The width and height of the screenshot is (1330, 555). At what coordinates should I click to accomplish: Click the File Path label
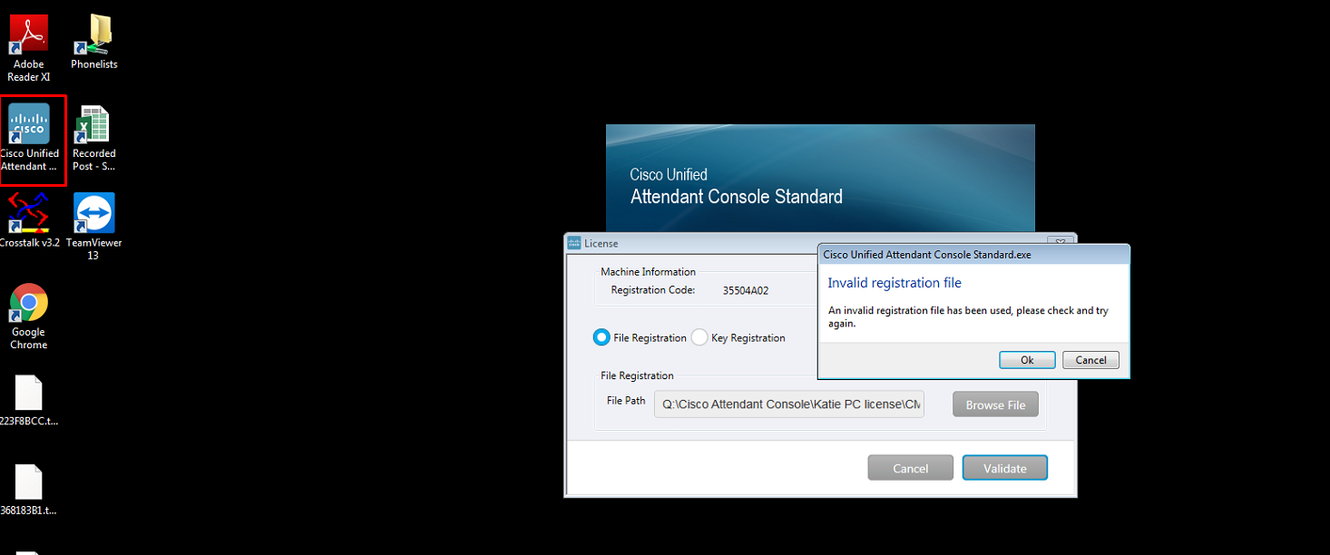coord(626,401)
